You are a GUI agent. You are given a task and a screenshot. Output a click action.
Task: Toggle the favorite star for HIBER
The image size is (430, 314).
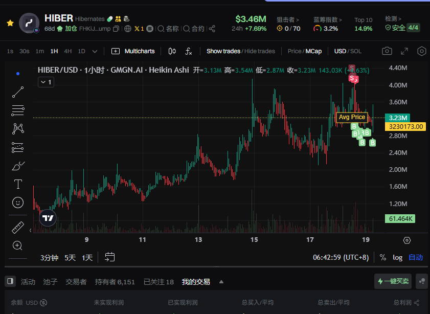(x=10, y=23)
